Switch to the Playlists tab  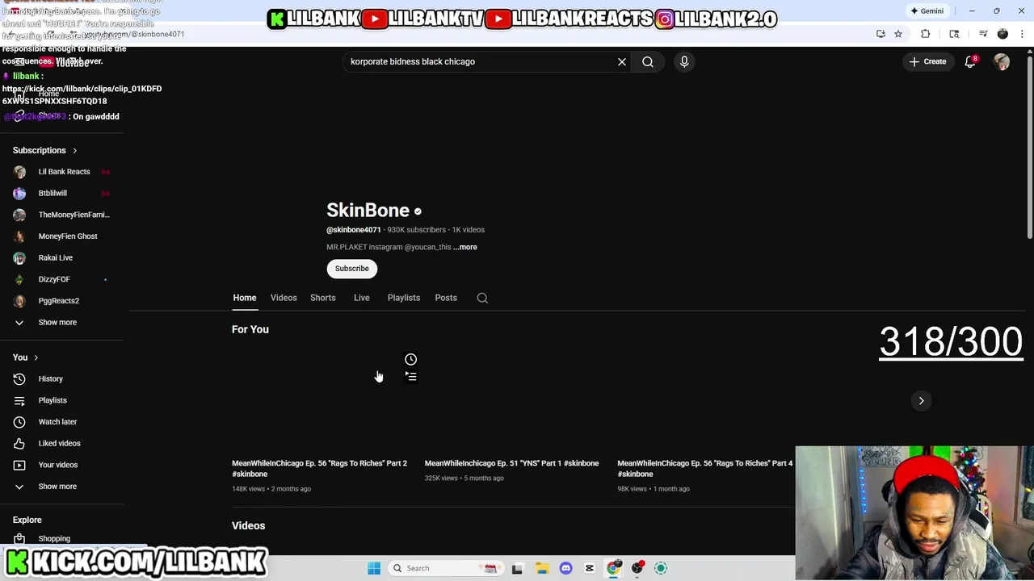coord(404,298)
